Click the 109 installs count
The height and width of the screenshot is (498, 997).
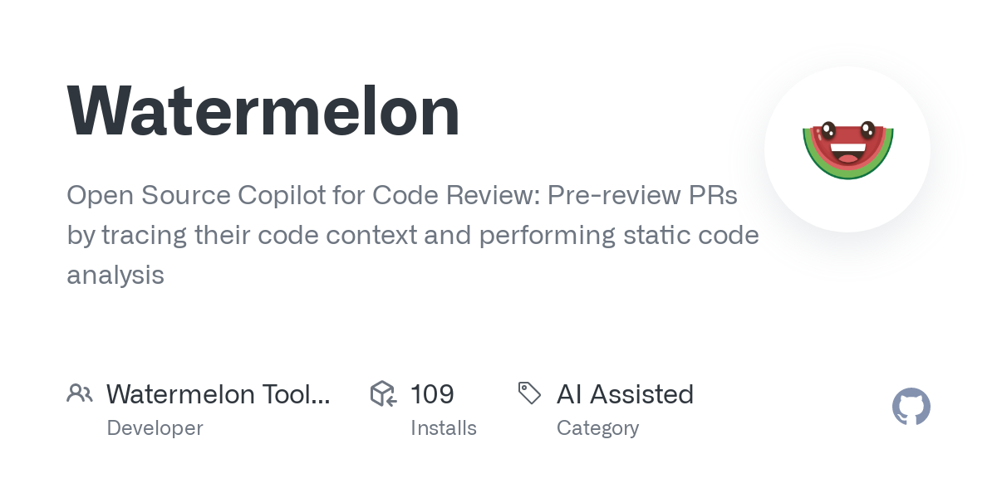pos(432,394)
